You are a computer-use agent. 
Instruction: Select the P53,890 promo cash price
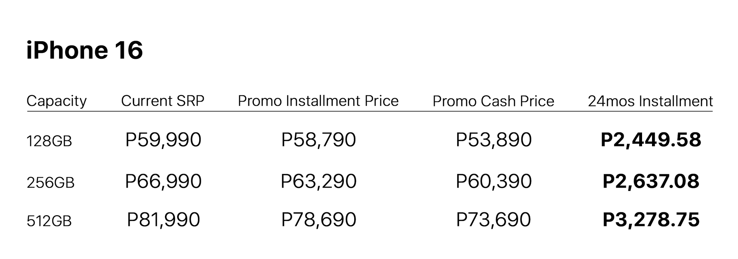494,140
